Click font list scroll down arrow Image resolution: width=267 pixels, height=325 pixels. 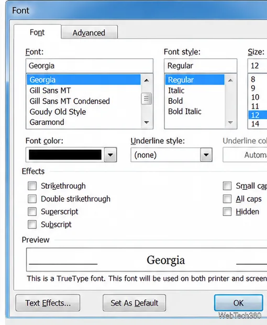147,122
